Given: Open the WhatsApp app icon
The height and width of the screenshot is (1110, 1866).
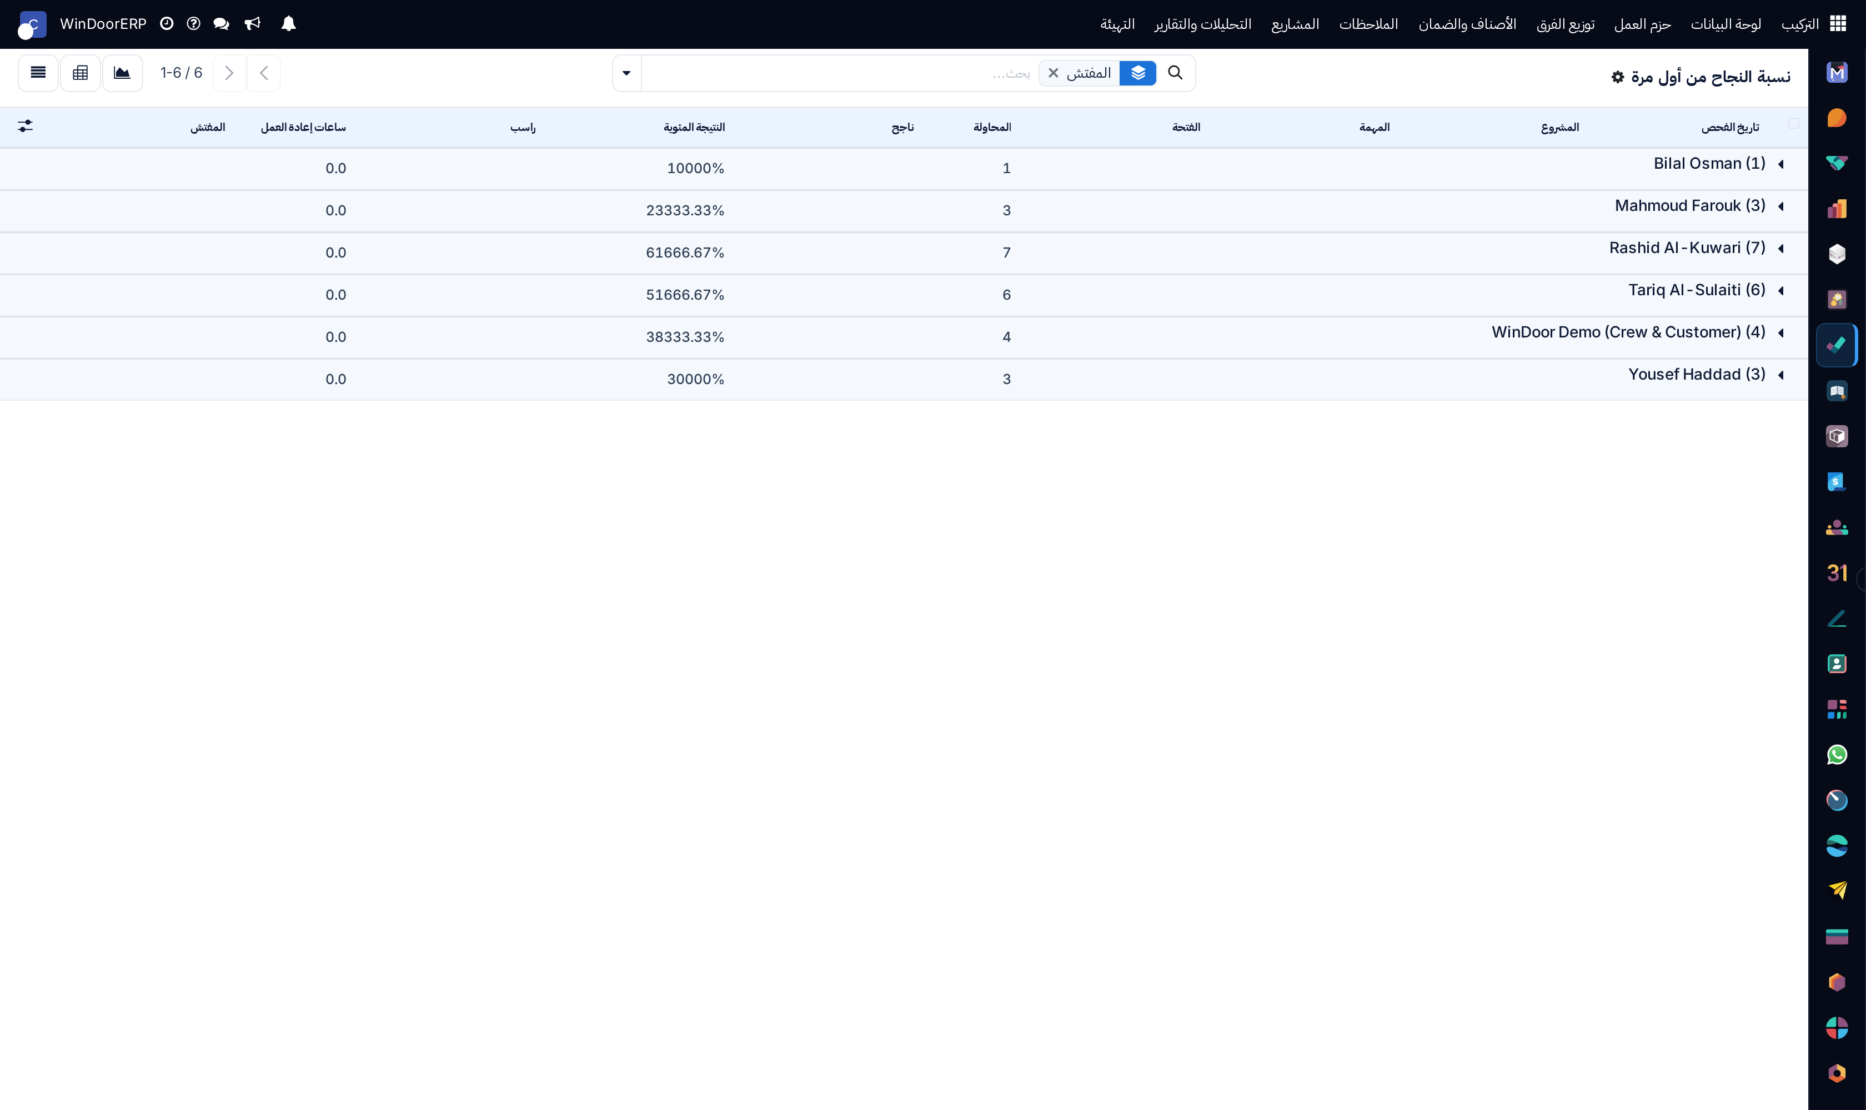Looking at the screenshot, I should 1837,755.
